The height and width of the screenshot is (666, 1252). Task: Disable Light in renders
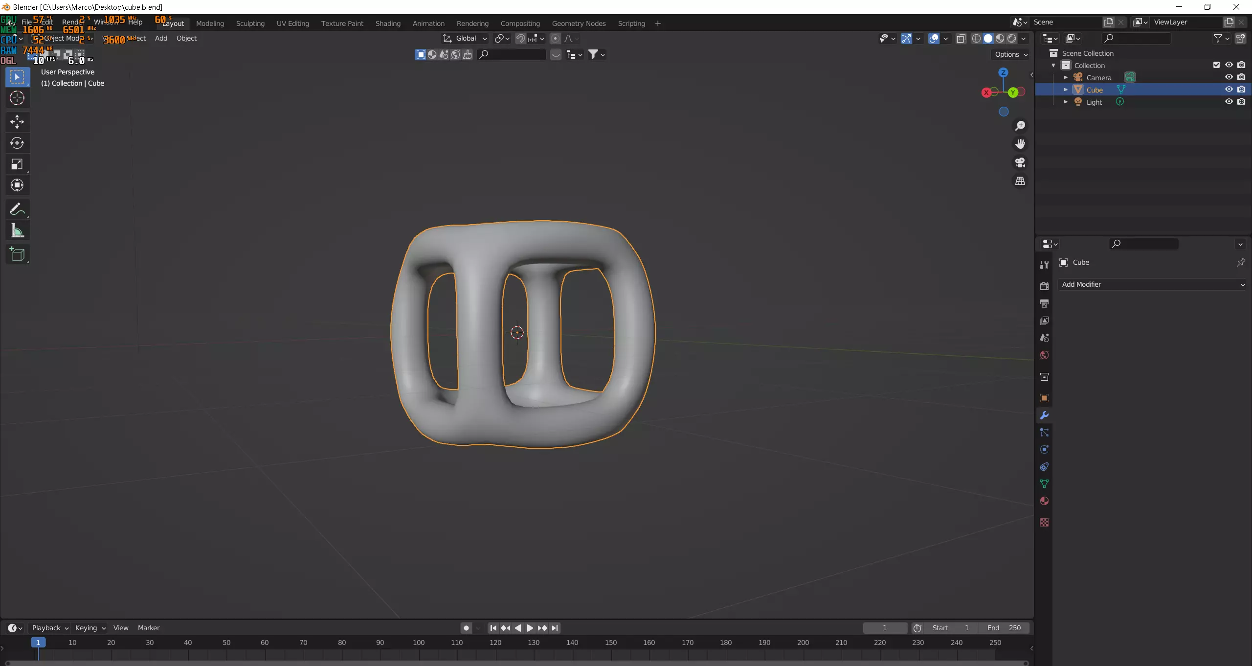pyautogui.click(x=1242, y=102)
